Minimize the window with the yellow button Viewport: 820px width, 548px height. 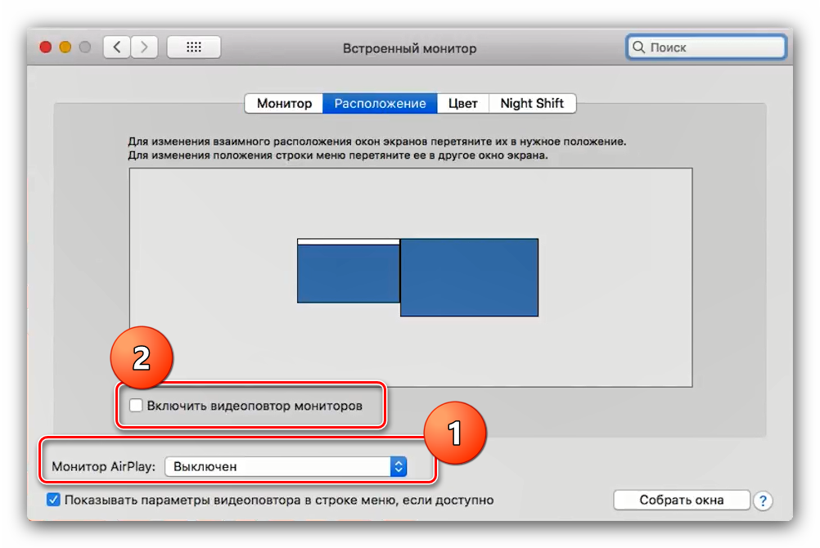click(x=65, y=47)
